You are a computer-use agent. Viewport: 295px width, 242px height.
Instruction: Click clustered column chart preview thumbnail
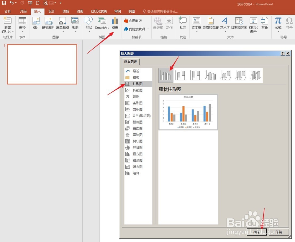188,112
